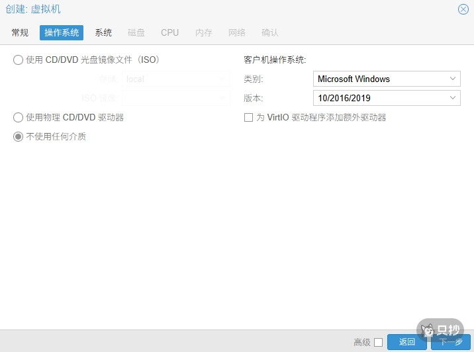Click the 返回 button

click(x=406, y=342)
